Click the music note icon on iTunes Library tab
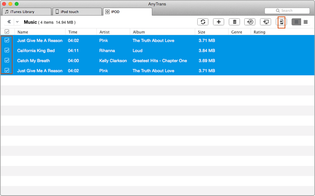Screen dimensions: 315x196 tap(7, 12)
